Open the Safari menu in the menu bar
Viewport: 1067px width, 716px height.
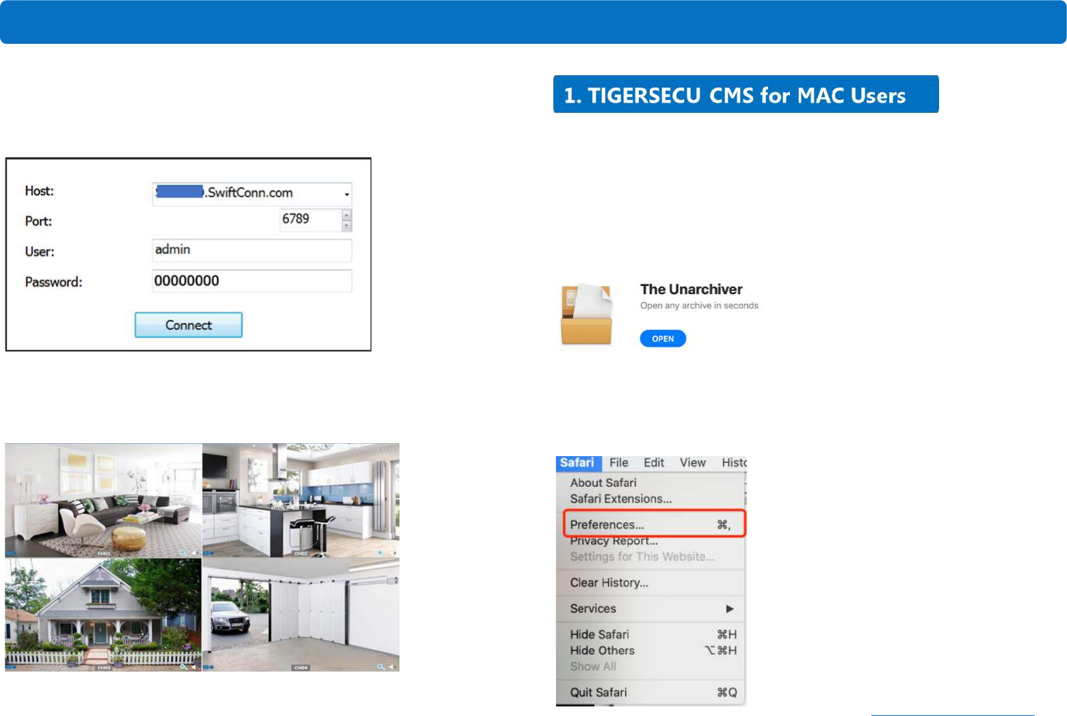coord(578,463)
